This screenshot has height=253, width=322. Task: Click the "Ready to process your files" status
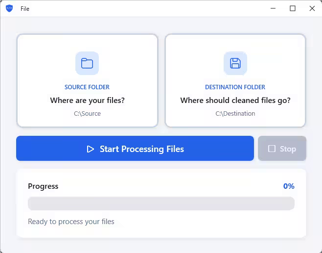tap(71, 222)
